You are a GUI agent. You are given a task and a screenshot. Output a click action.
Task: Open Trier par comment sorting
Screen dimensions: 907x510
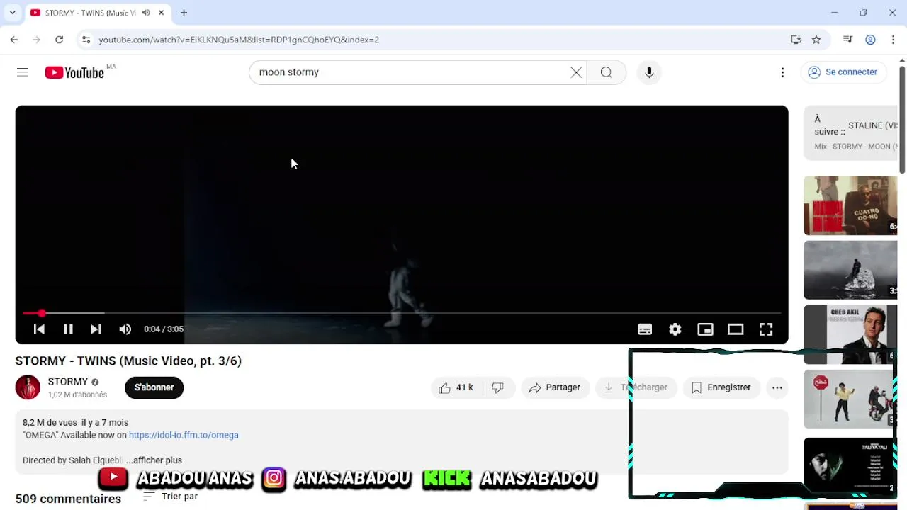[x=171, y=497]
